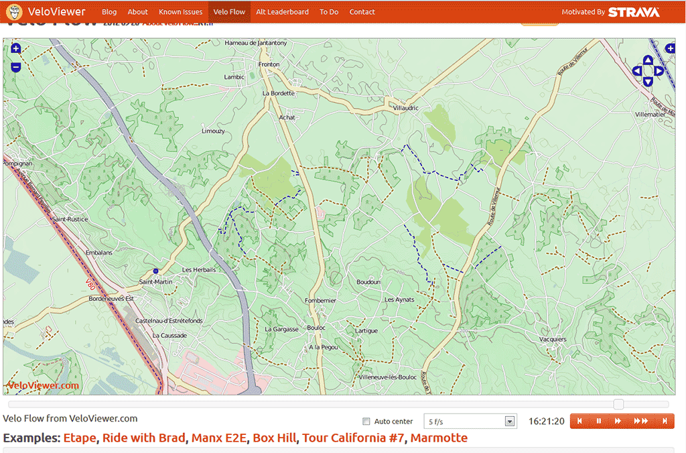Play the Velo Flow animation
Screen dimensions: 686x453
[x=618, y=421]
